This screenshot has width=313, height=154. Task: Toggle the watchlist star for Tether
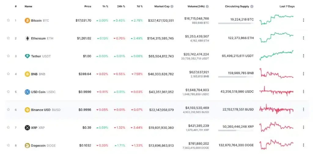pyautogui.click(x=8, y=56)
